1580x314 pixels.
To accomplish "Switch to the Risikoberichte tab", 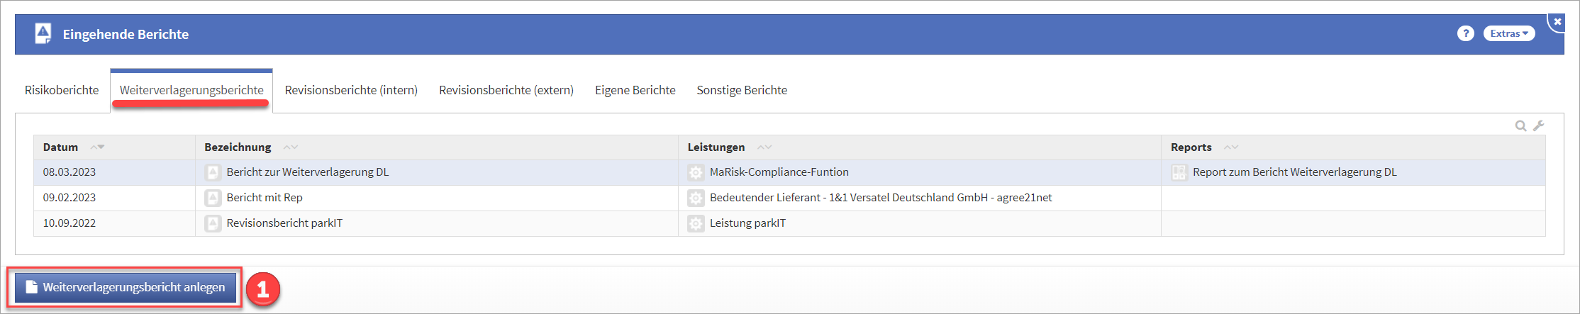I will (x=62, y=90).
